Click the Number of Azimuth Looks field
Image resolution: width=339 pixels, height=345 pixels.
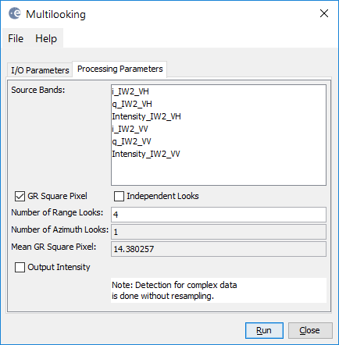[x=219, y=232]
